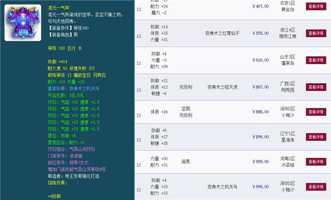The height and width of the screenshot is (200, 331).
Task: Click 变身术之机关鸟 in the listings table
Action: tap(222, 187)
